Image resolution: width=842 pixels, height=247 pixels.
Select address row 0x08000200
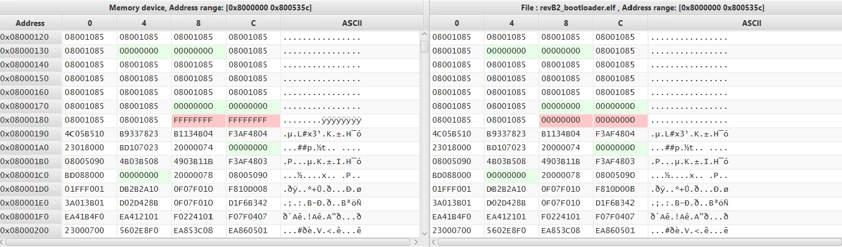pyautogui.click(x=30, y=231)
